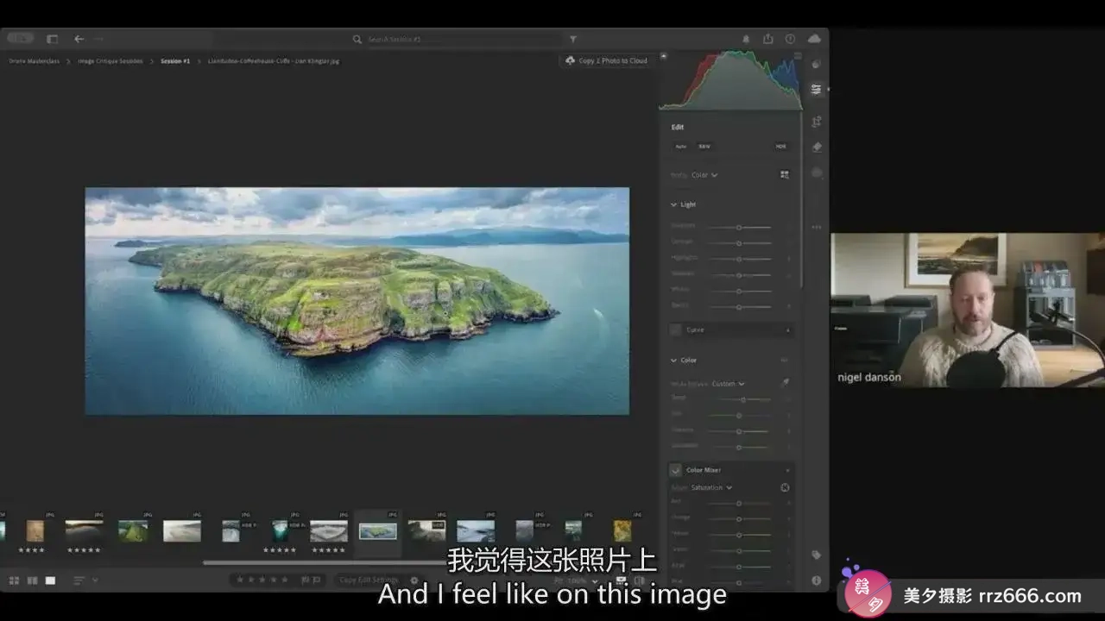1105x621 pixels.
Task: Click the B&W button
Action: (x=704, y=147)
